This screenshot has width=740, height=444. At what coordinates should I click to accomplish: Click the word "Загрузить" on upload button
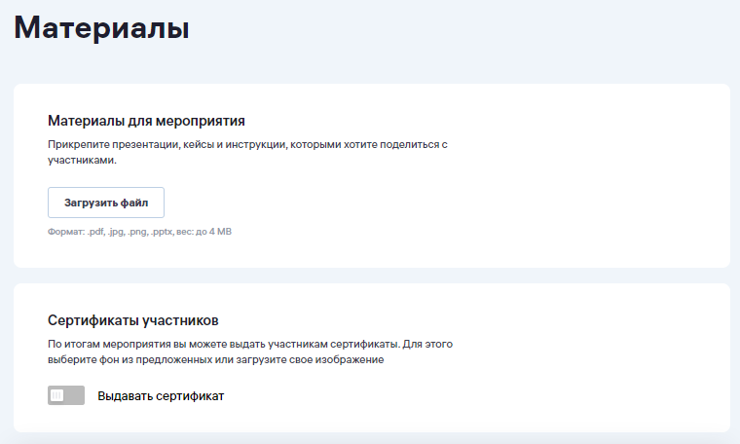[x=91, y=203]
